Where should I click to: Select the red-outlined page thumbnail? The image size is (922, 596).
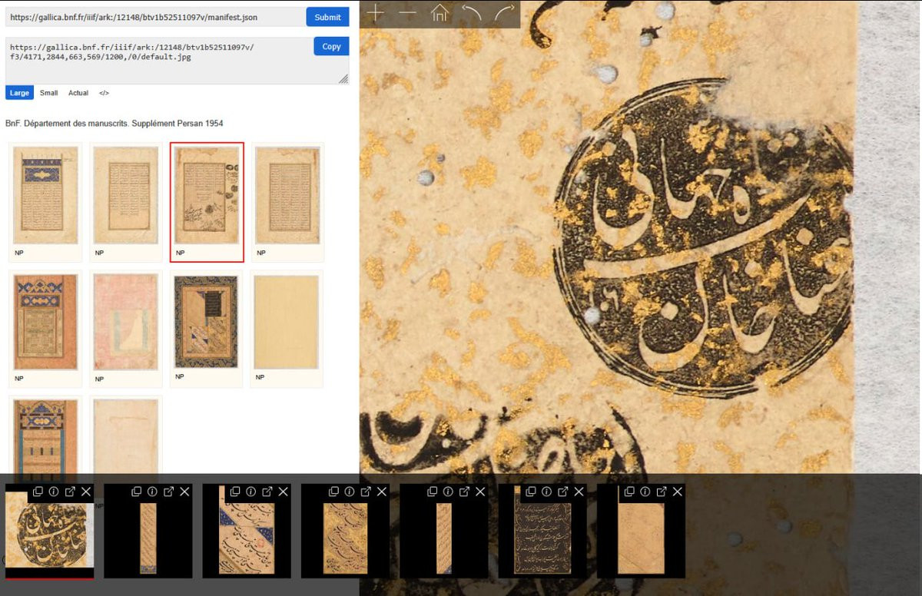point(207,202)
